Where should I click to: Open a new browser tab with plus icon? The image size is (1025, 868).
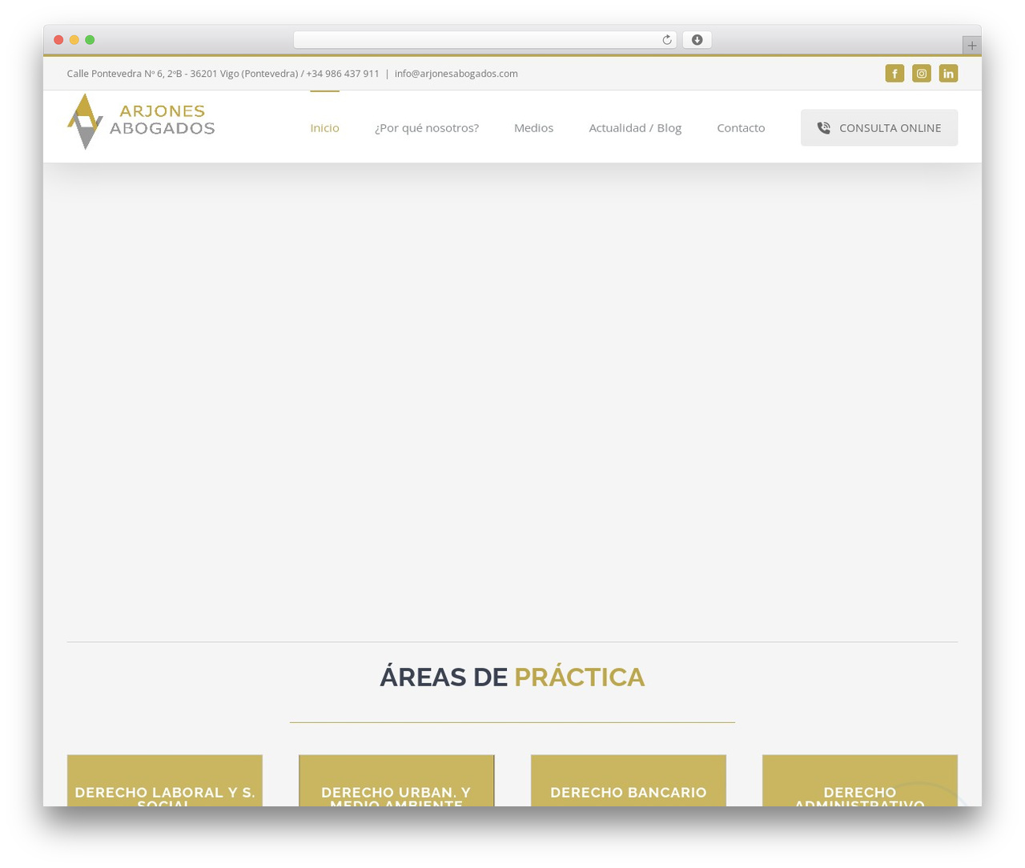(971, 46)
